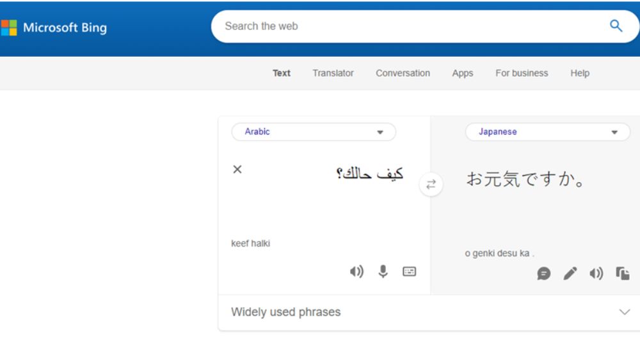Suggest an edit with the pencil icon
The width and height of the screenshot is (640, 359).
(570, 273)
